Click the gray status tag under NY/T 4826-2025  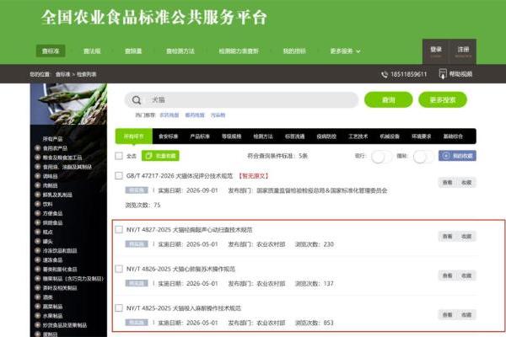click(137, 283)
